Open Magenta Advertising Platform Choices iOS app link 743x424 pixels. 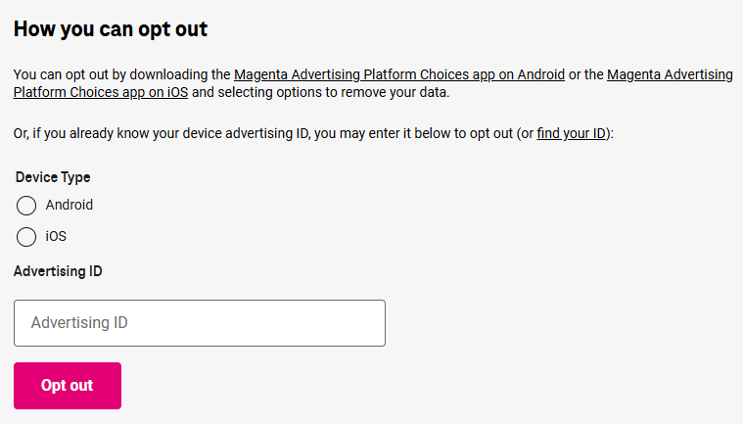pos(670,74)
